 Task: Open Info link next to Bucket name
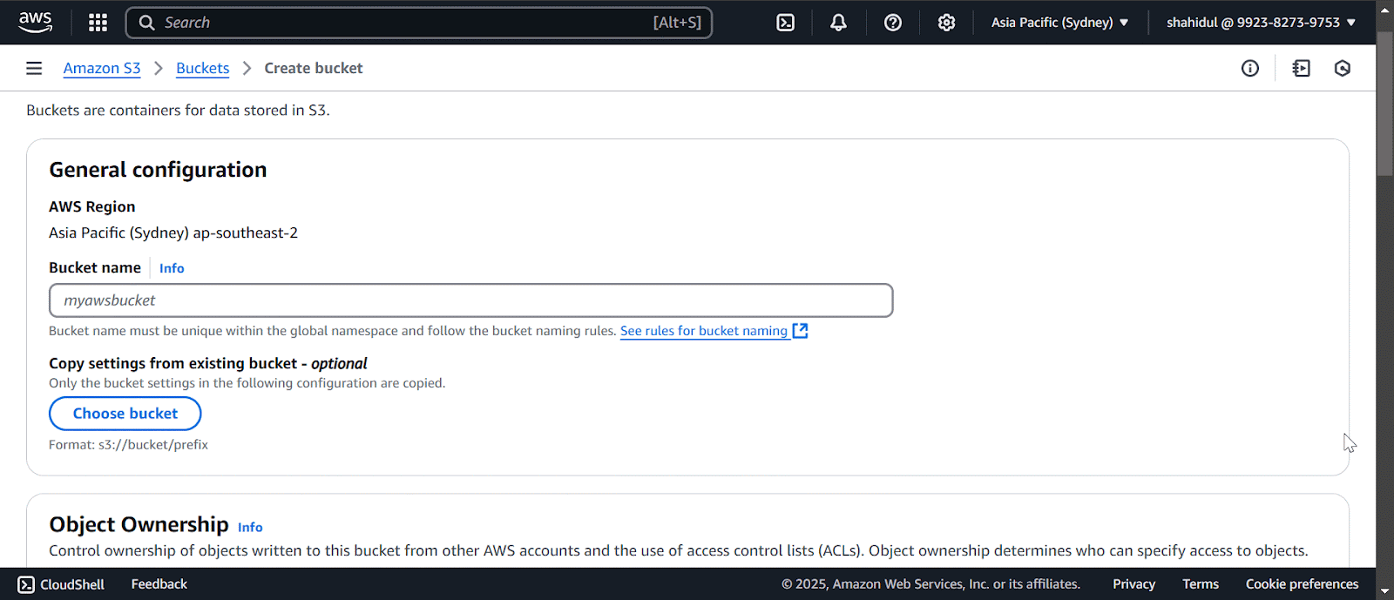coord(172,268)
